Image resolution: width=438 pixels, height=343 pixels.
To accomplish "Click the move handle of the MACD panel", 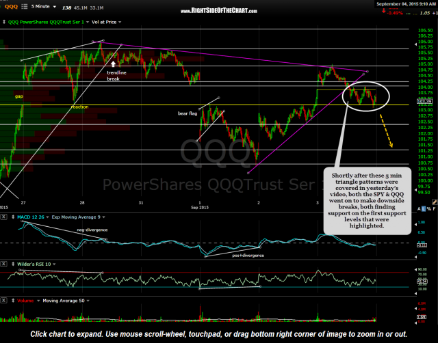I will (x=13, y=217).
